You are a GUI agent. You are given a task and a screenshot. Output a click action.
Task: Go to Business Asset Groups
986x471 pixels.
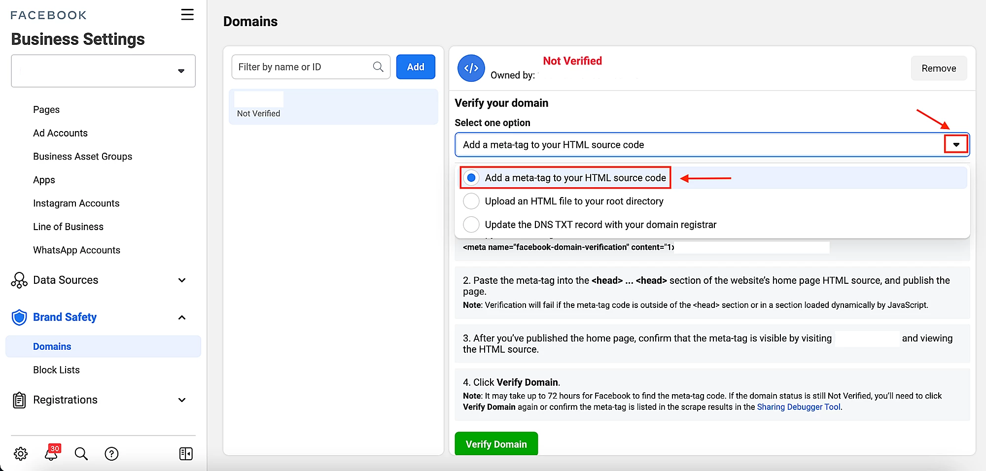82,156
